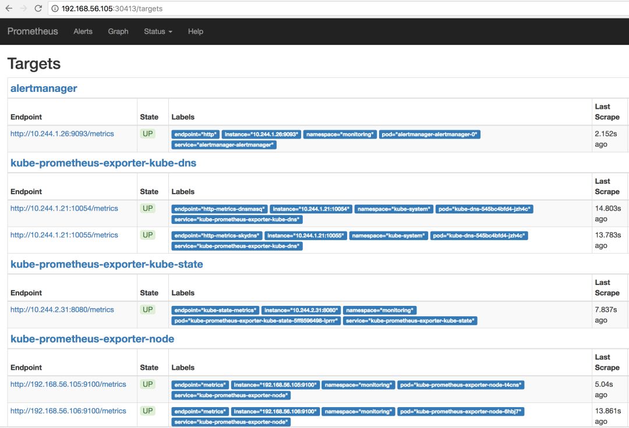Click label endpoint="http-metrics-dnsmasq"

coord(219,209)
